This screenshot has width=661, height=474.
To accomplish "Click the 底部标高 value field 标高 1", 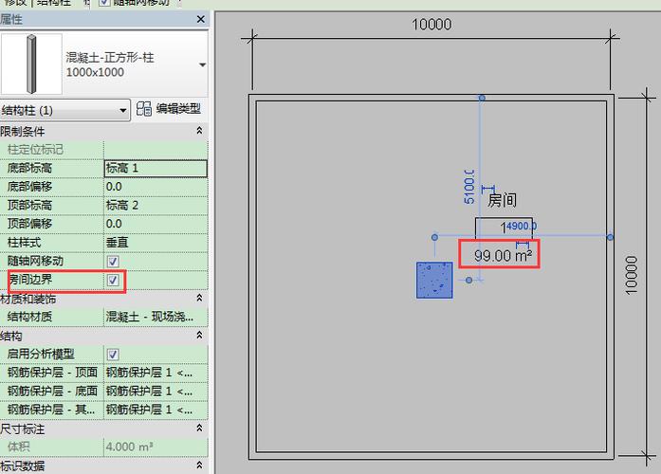I will pos(155,169).
